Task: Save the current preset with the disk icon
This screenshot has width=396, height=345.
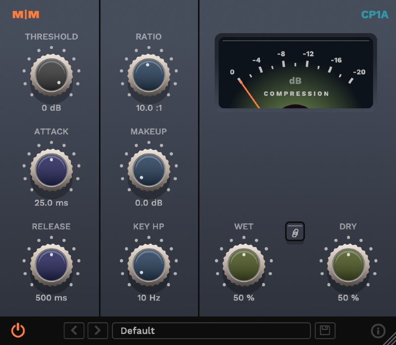Action: tap(325, 331)
